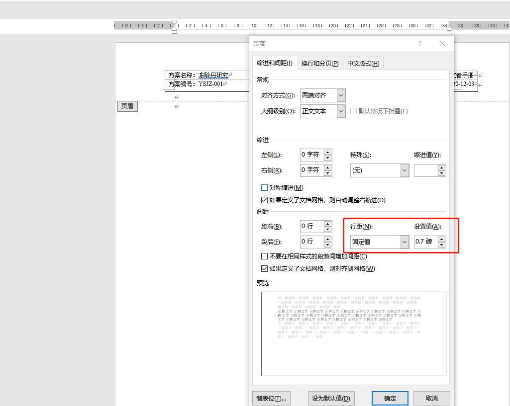Image resolution: width=510 pixels, height=406 pixels.
Task: Switch to the 中文版式 tab
Action: (x=363, y=63)
